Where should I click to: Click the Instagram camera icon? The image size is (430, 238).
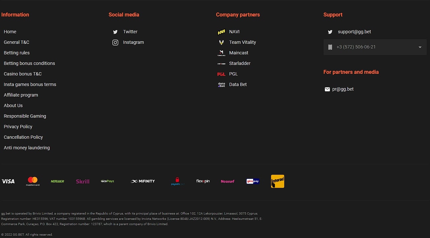click(x=115, y=43)
